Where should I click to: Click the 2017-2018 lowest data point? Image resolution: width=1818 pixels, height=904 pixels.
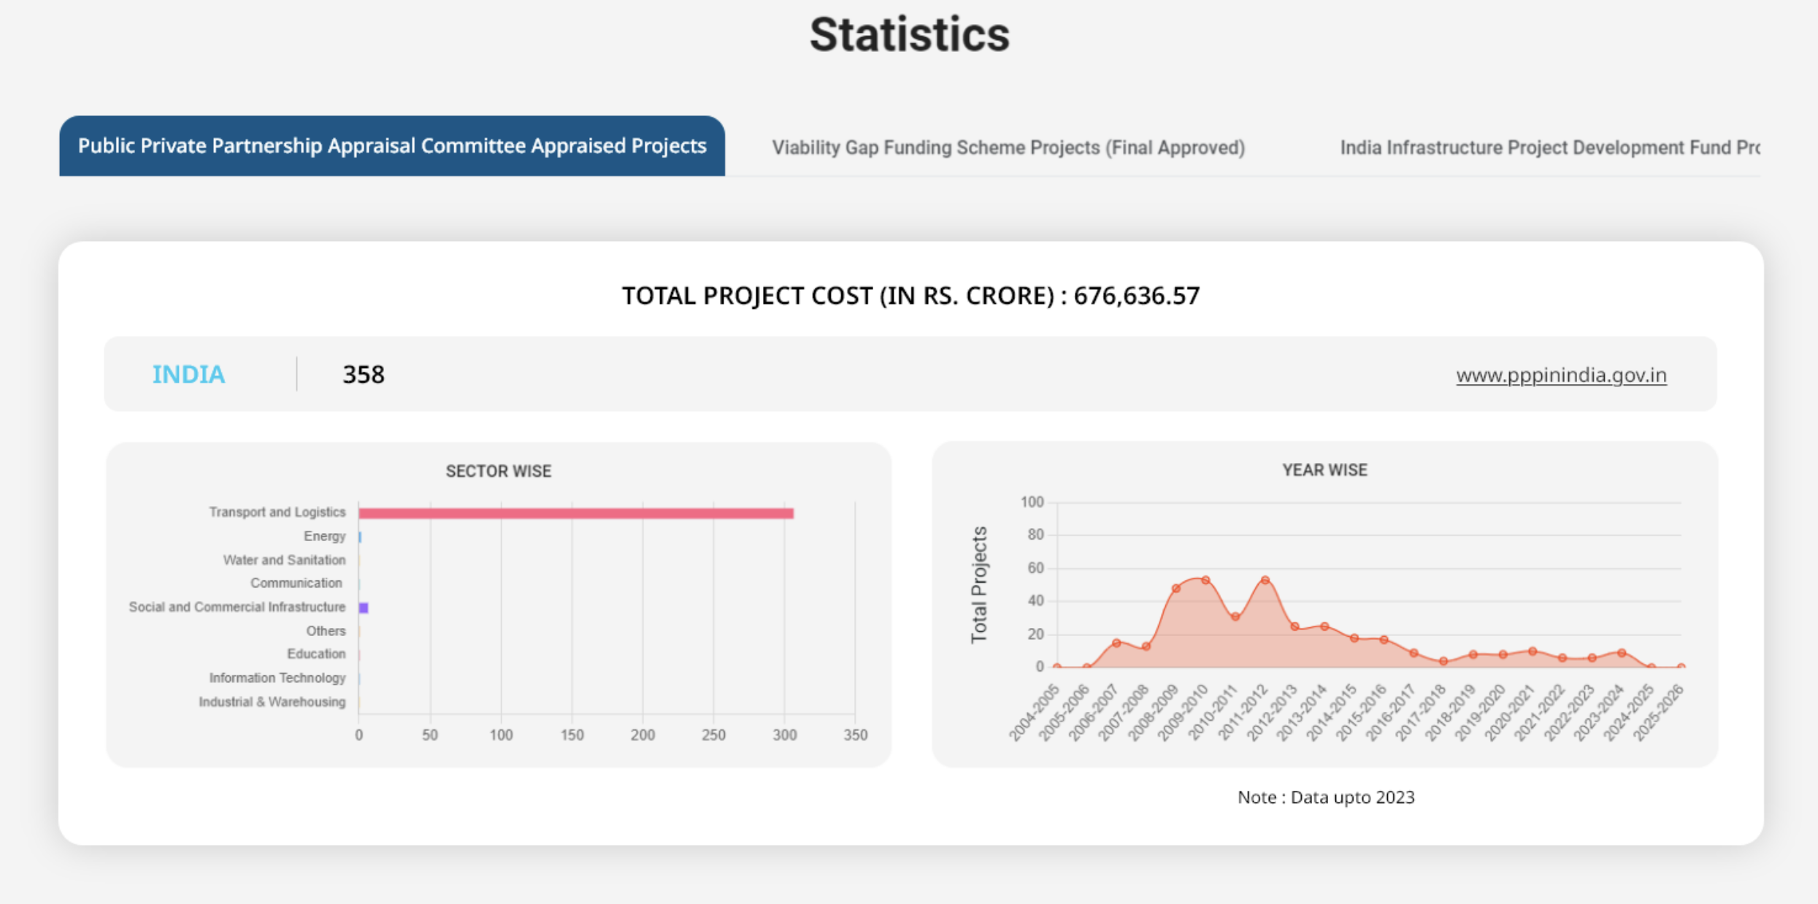click(1443, 662)
